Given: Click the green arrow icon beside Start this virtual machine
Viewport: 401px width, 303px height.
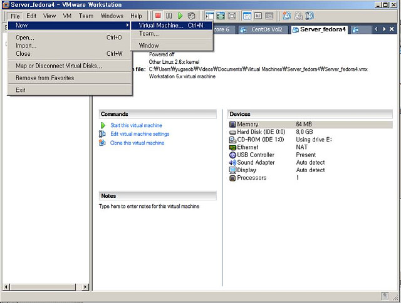Looking at the screenshot, I should click(x=103, y=125).
